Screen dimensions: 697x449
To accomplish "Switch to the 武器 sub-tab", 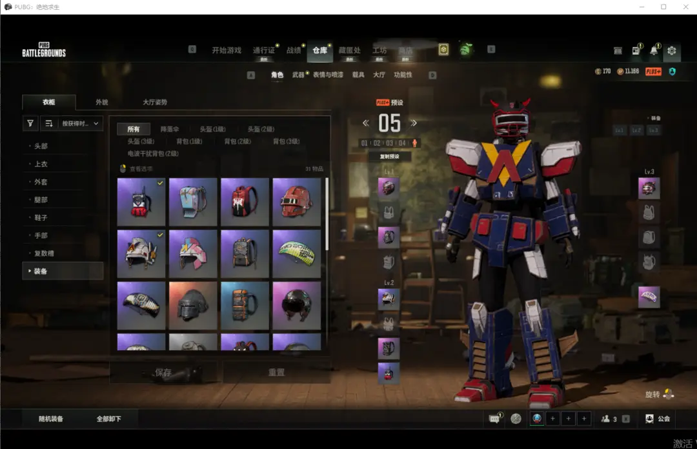I will tap(298, 75).
